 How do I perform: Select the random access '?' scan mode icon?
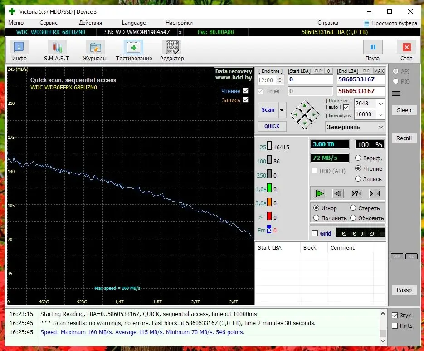tap(356, 193)
